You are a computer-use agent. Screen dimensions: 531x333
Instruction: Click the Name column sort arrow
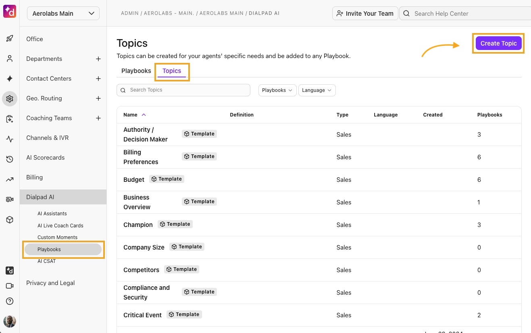[144, 115]
